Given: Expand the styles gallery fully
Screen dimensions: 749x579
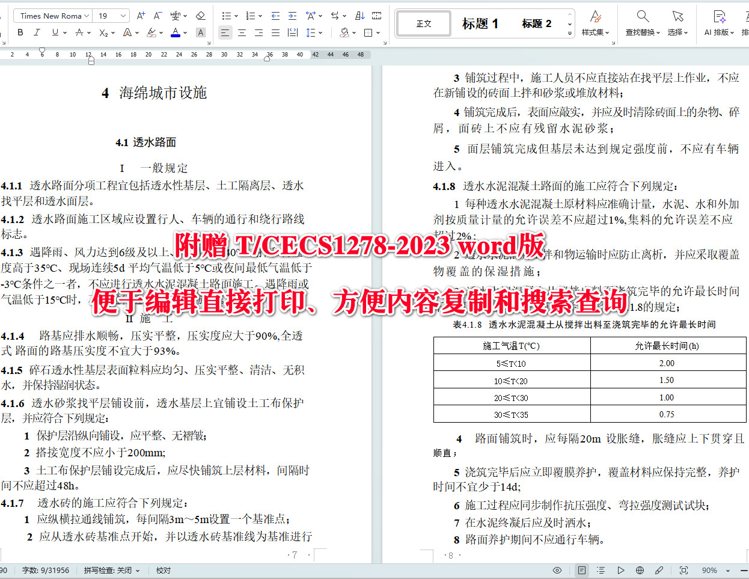Looking at the screenshot, I should (570, 33).
